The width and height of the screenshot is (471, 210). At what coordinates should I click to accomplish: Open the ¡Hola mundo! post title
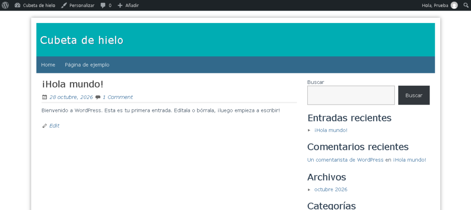click(x=72, y=84)
